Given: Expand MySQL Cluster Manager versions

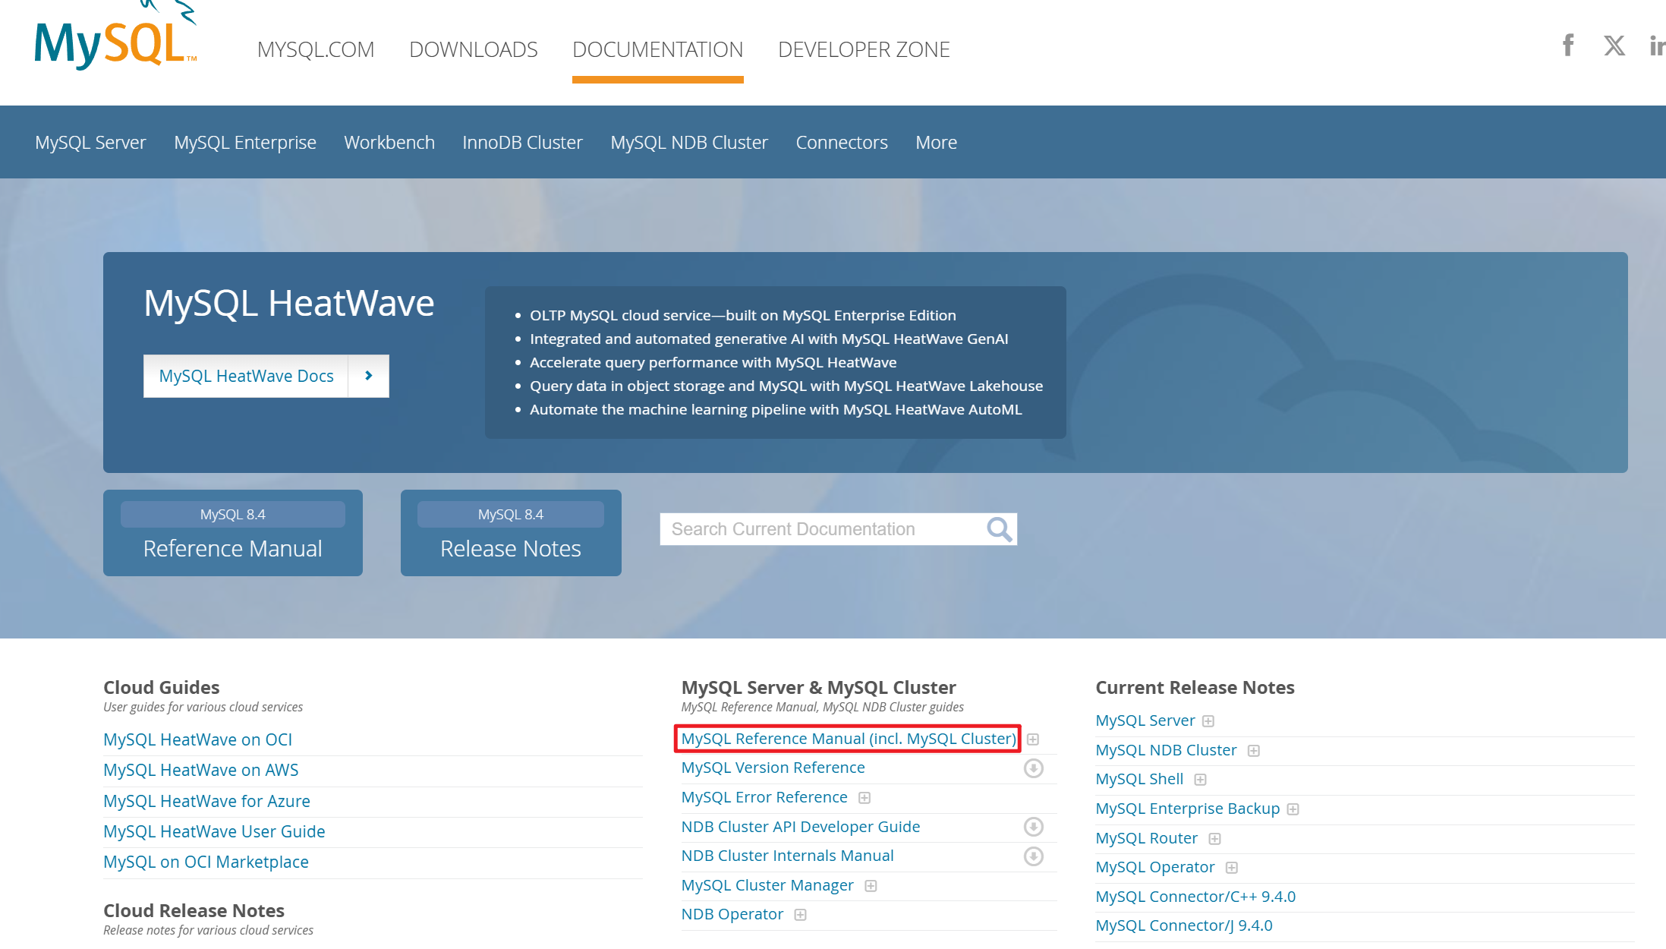Looking at the screenshot, I should click(x=871, y=886).
